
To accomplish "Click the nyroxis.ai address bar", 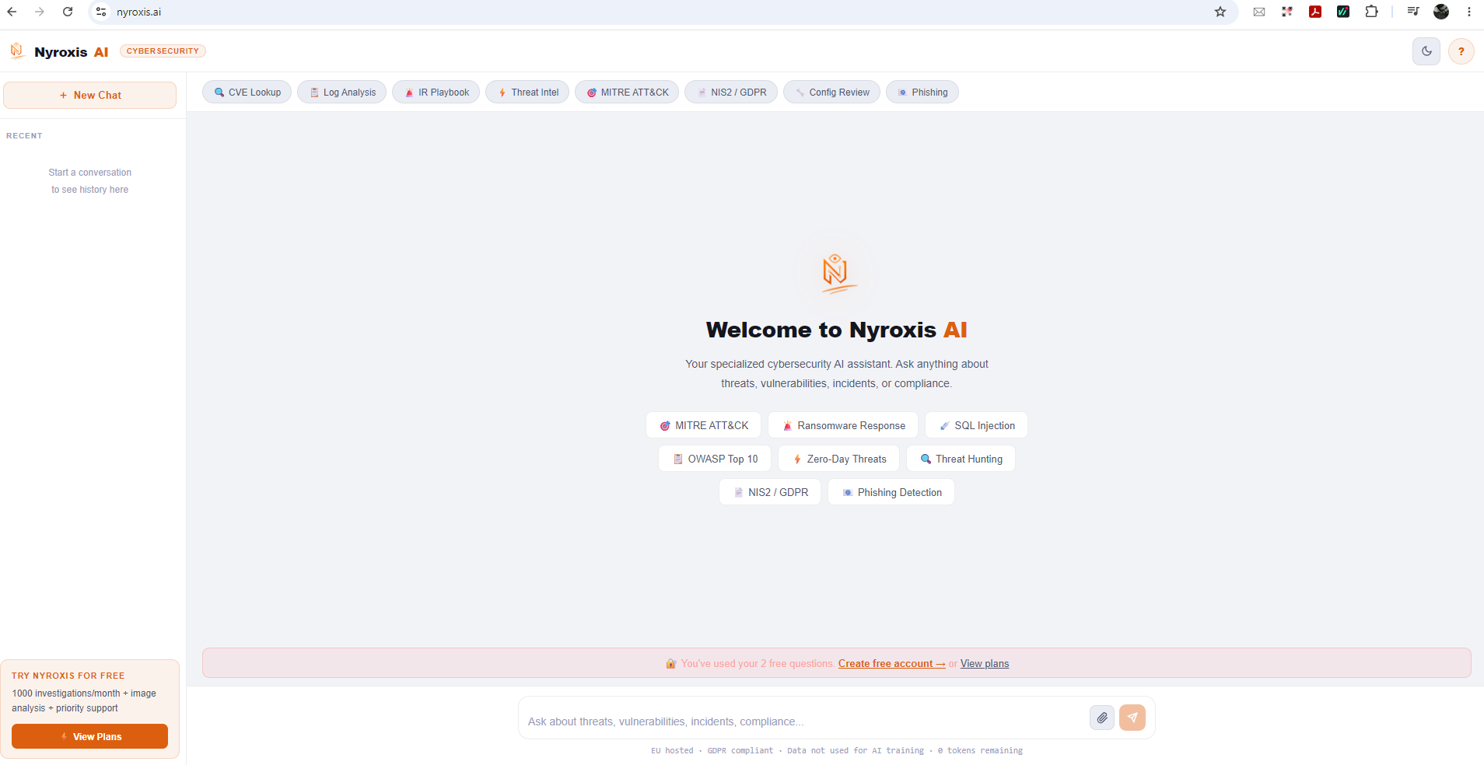I will 661,12.
